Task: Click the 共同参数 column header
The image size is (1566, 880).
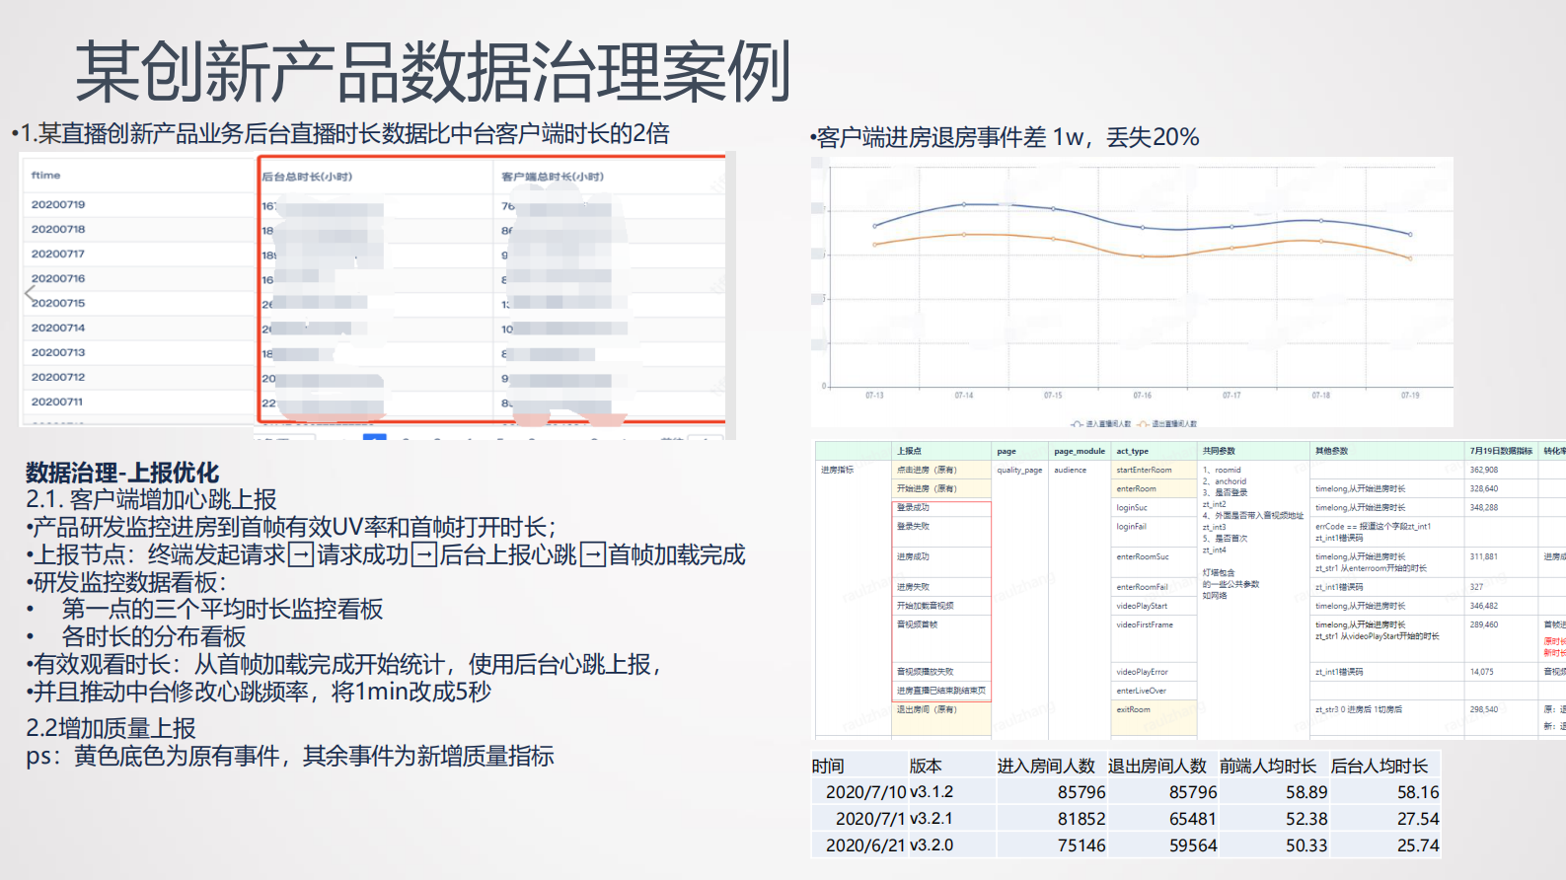Action: tap(1219, 451)
